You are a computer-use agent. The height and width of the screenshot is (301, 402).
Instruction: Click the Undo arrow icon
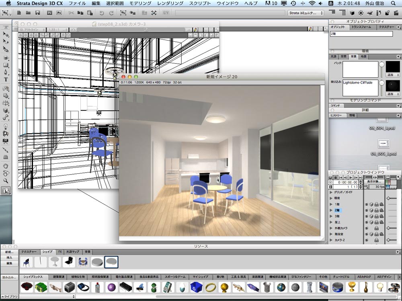(x=102, y=13)
